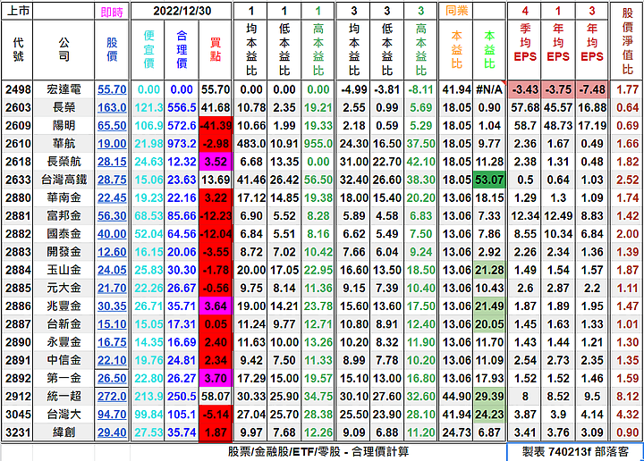Select the 股價淨值比 column header
The image size is (644, 461).
pos(627,41)
